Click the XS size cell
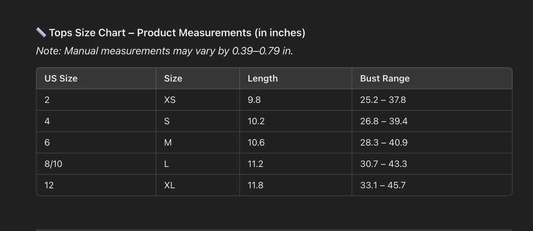 click(x=170, y=100)
